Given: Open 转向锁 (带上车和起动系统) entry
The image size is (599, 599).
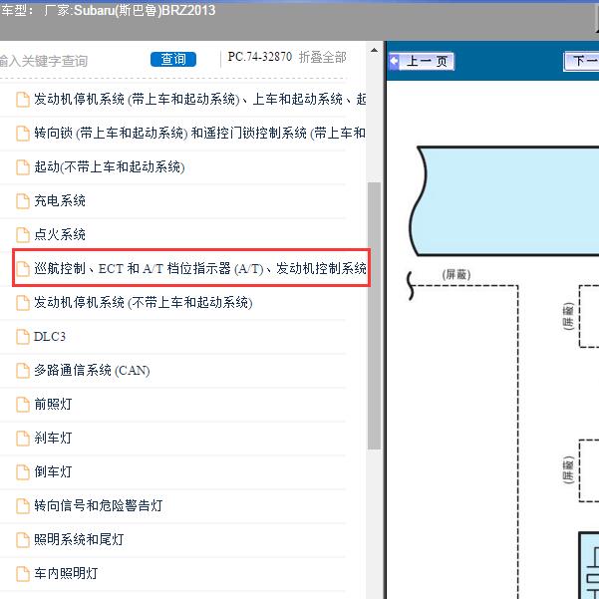Looking at the screenshot, I should click(199, 133).
